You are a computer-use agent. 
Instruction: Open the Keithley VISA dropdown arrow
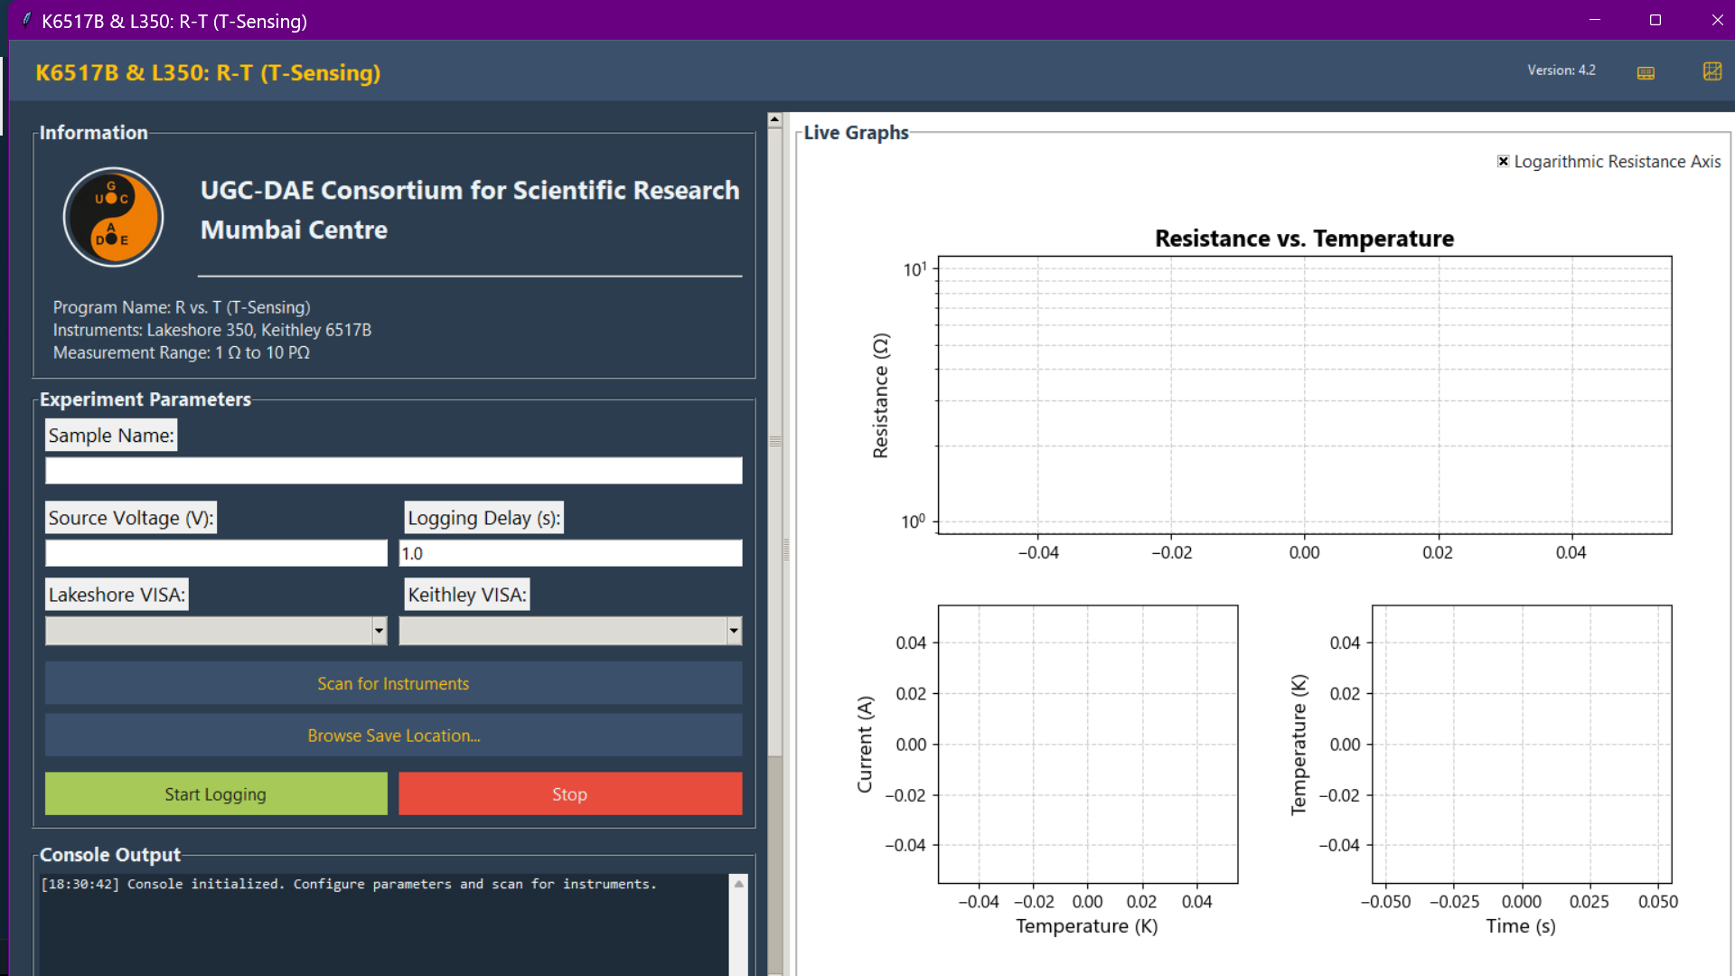733,631
